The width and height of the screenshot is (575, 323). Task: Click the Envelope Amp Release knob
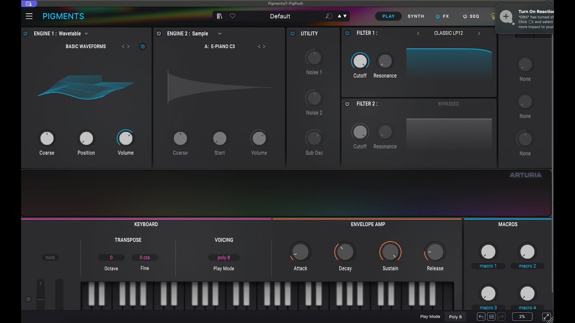tap(435, 252)
